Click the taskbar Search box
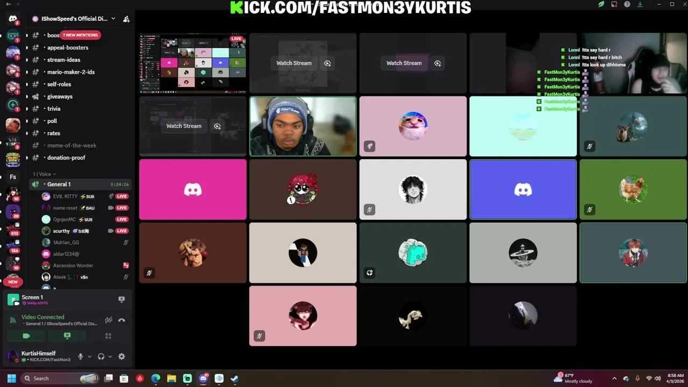The image size is (688, 387). tap(61, 378)
